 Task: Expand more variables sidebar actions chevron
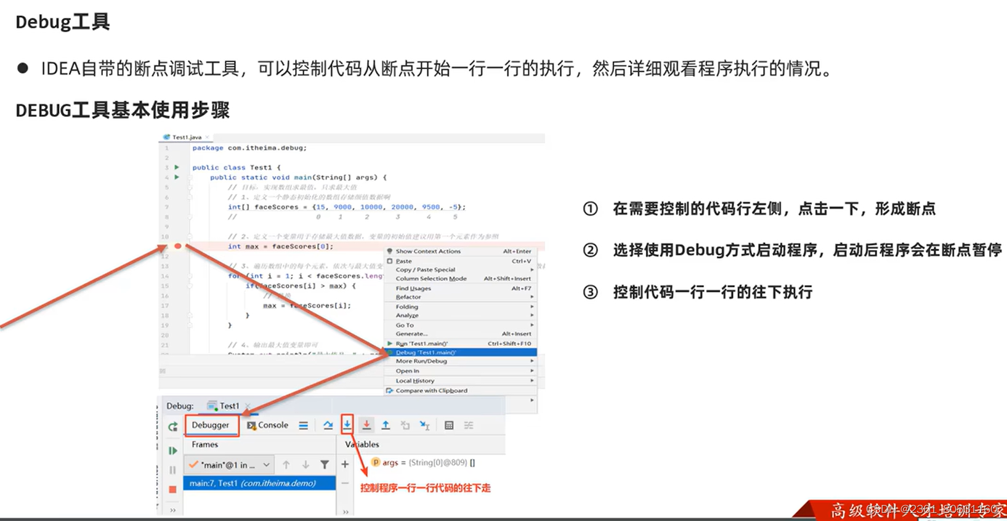pos(346,511)
